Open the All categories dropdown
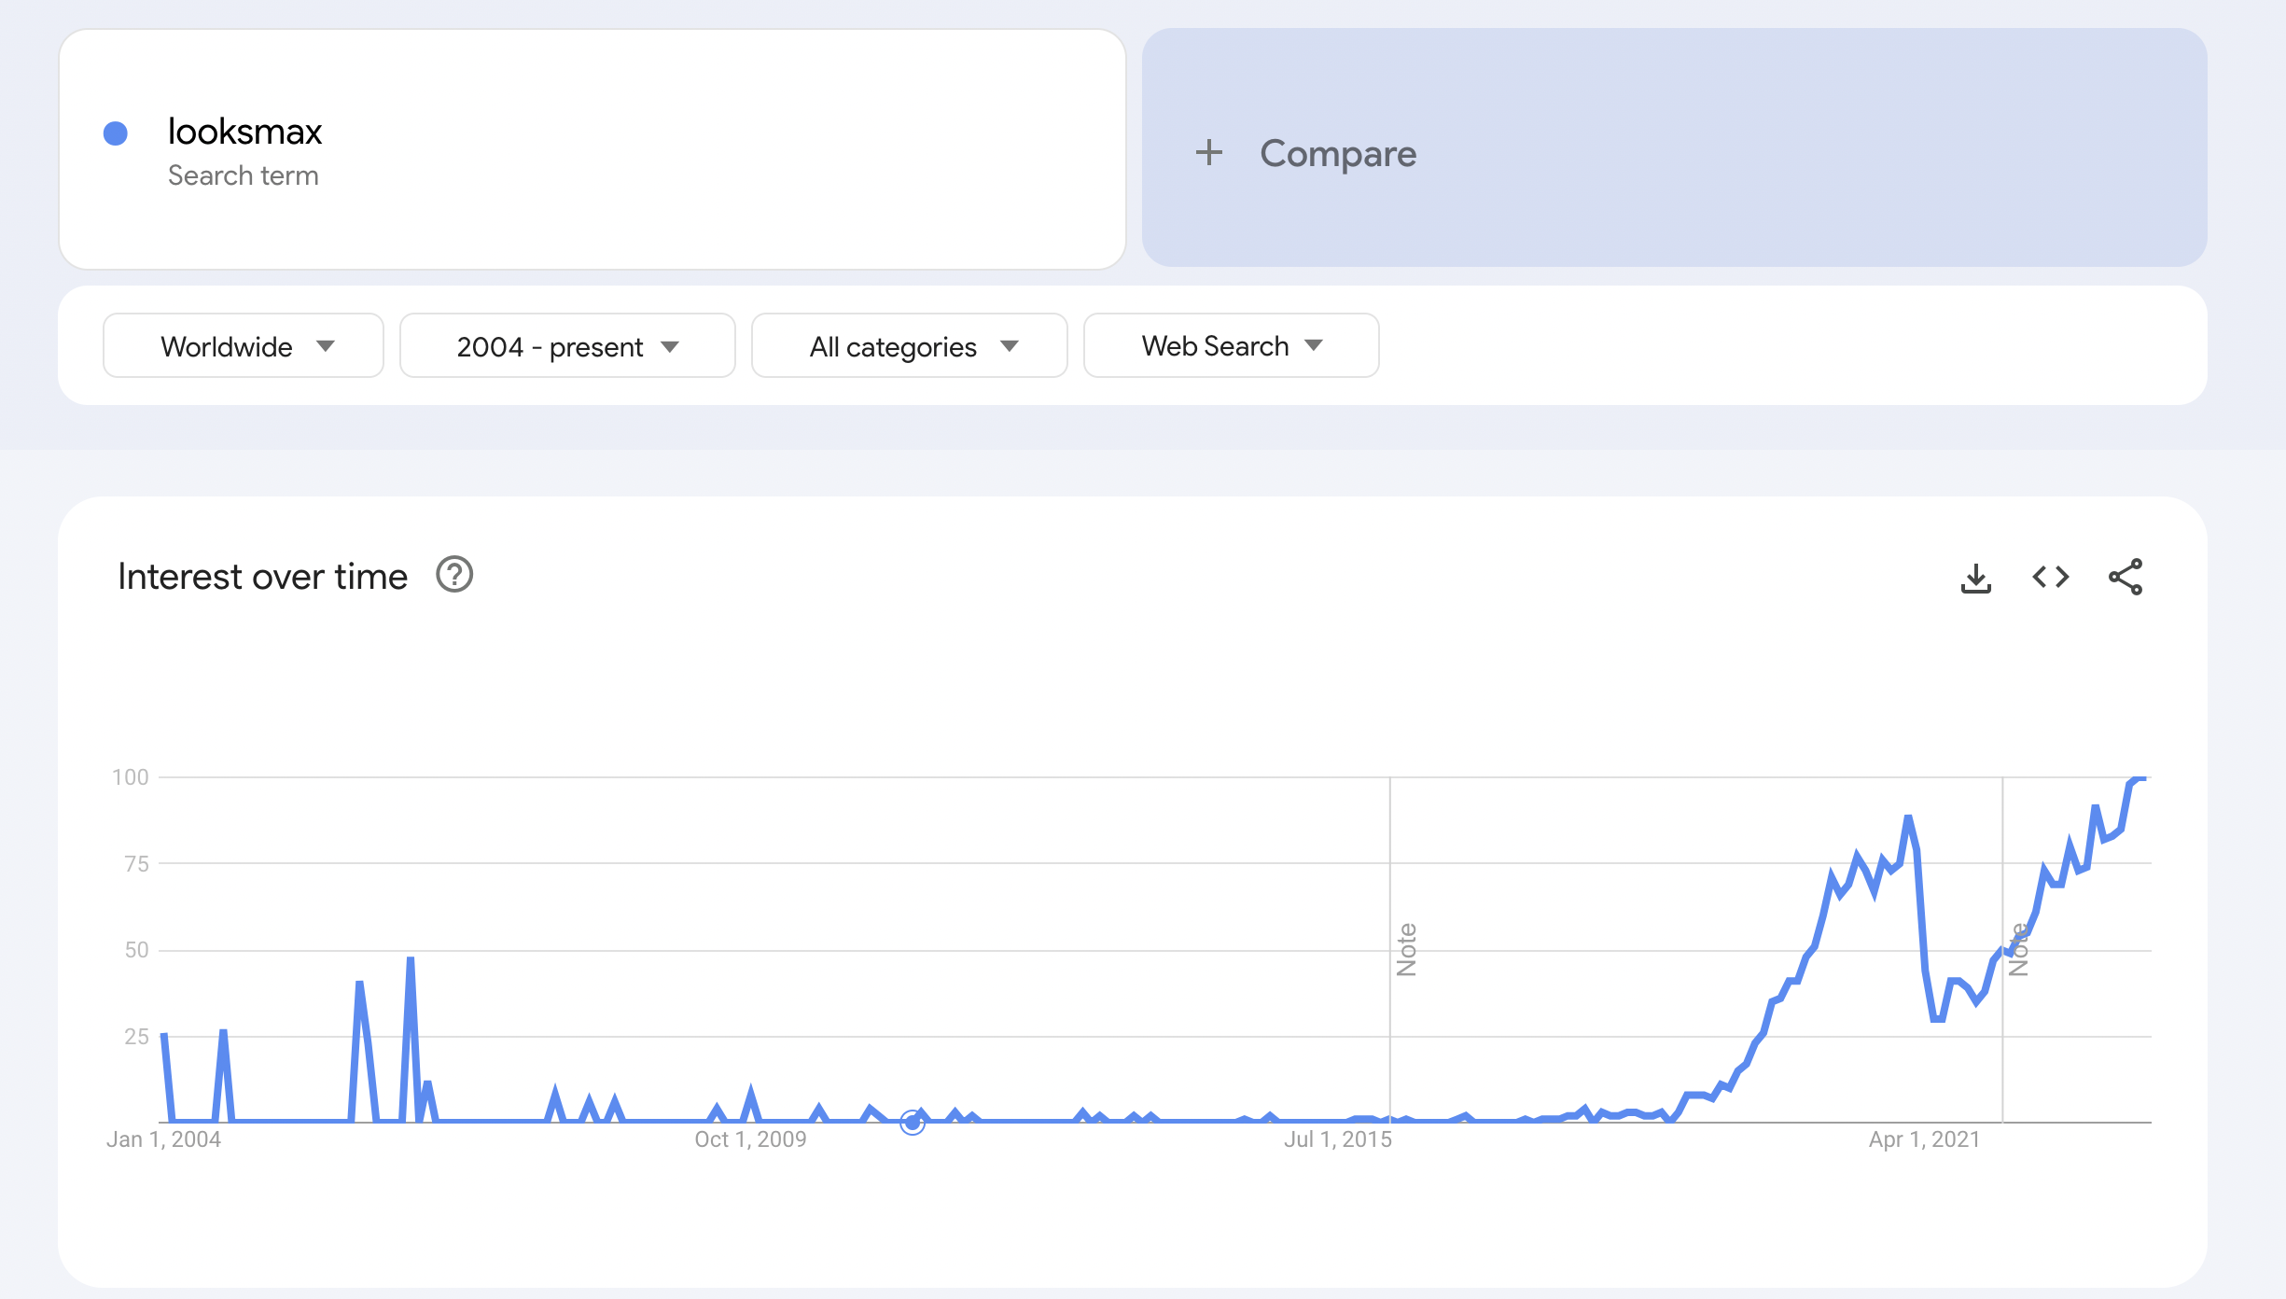This screenshot has width=2286, height=1299. [910, 346]
